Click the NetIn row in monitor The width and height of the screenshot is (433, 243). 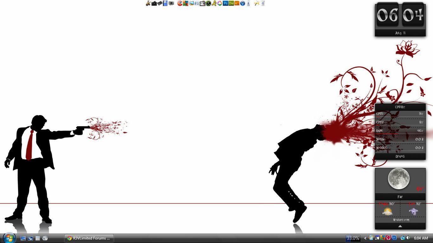400,139
